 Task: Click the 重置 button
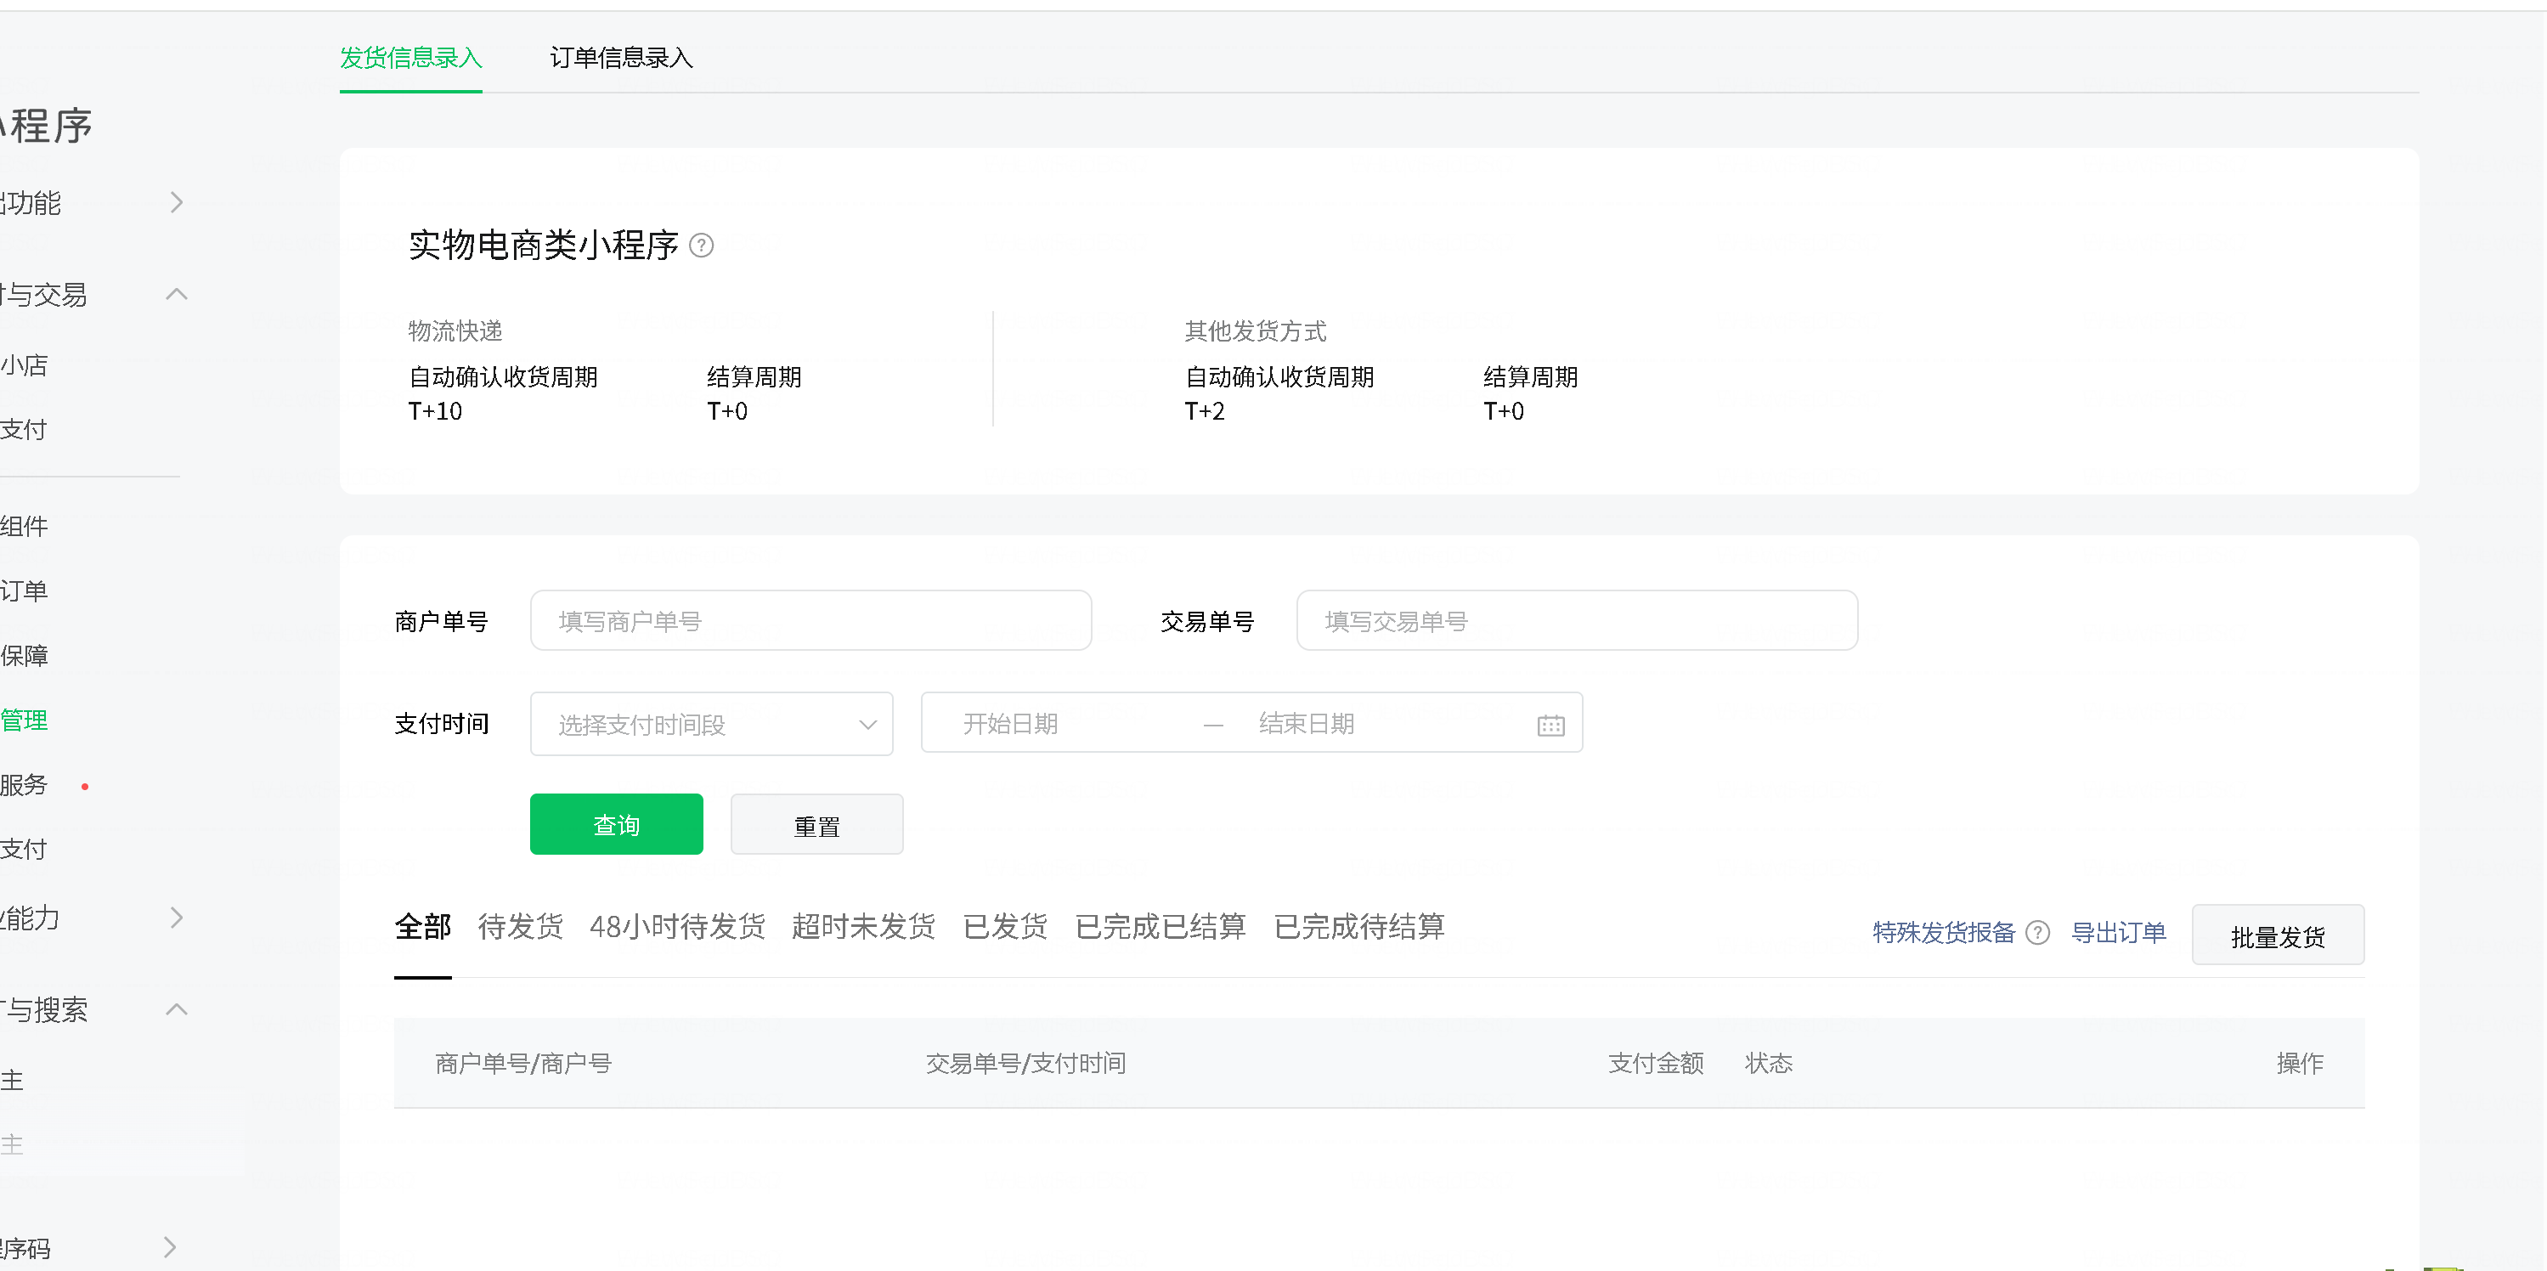click(816, 824)
